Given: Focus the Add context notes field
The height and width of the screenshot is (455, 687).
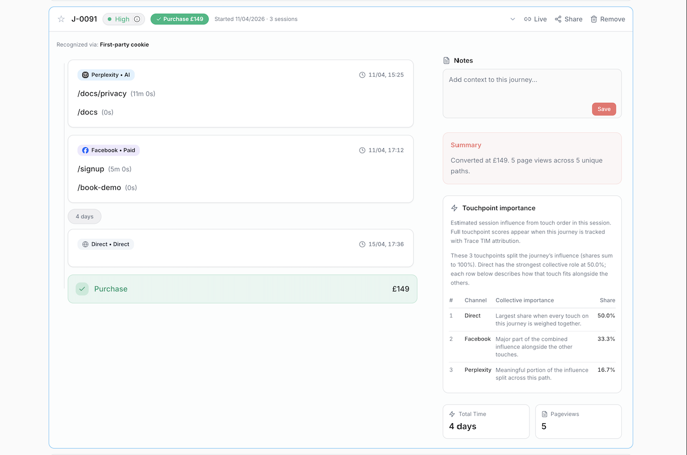Looking at the screenshot, I should click(x=532, y=94).
